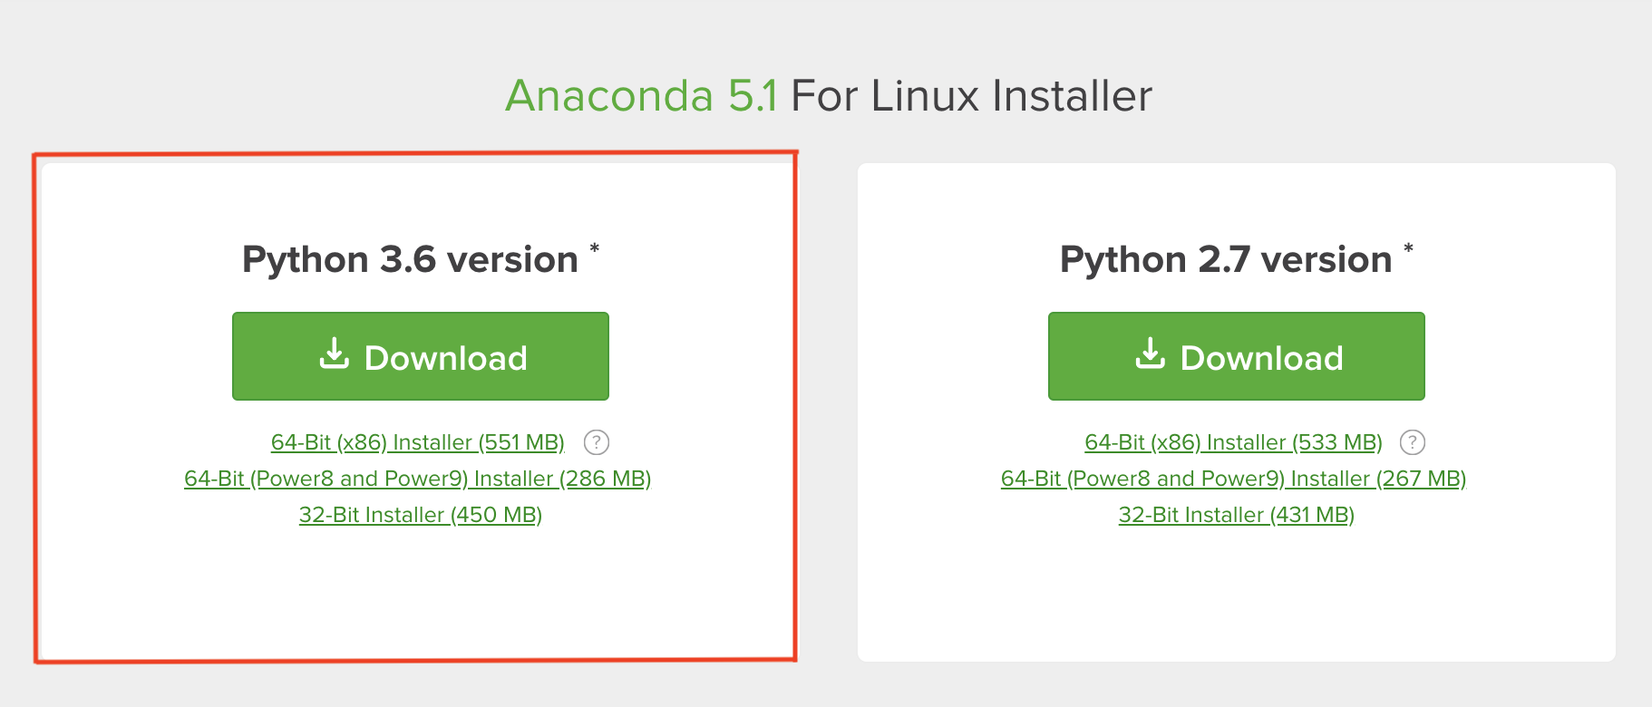Open Power8 and Power9 Installer (267 MB) link
The image size is (1652, 707).
(1233, 479)
